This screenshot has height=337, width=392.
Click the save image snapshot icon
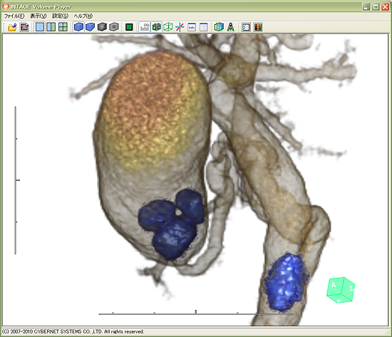pyautogui.click(x=24, y=27)
